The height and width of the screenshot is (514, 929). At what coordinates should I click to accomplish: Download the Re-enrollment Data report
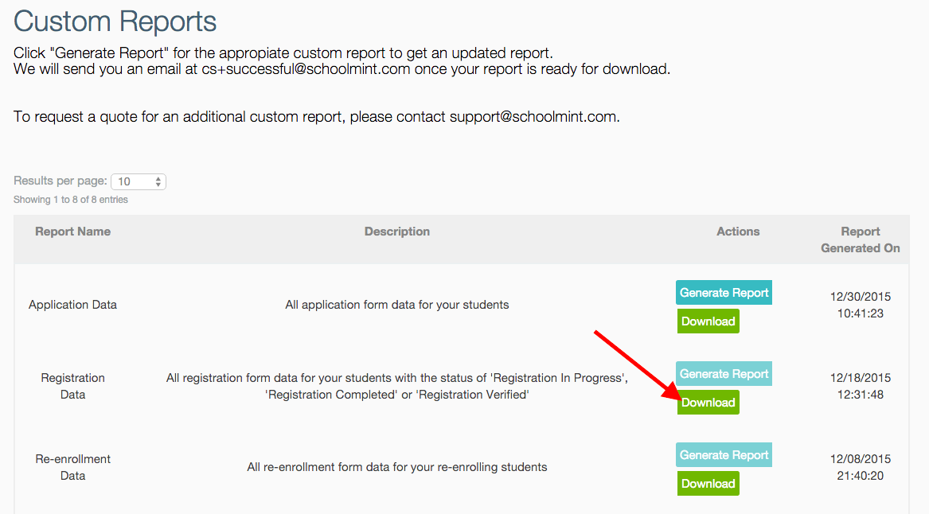tap(708, 484)
